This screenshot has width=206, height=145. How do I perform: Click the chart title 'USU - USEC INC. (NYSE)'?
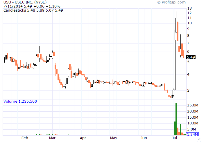pos(25,2)
